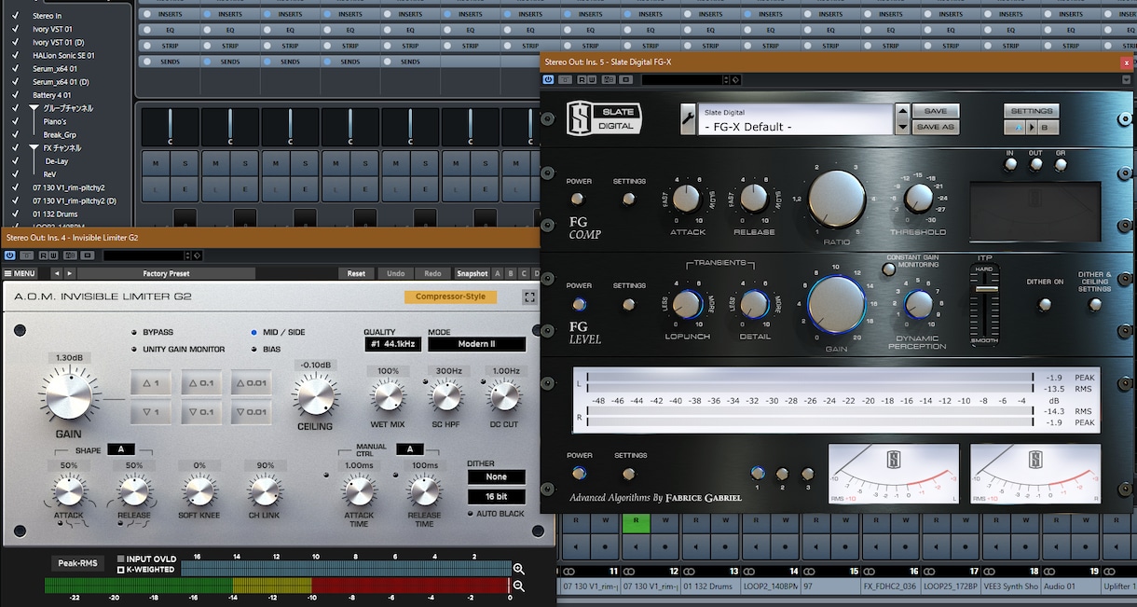Toggle visibility of Stereo In channel
This screenshot has width=1137, height=607.
(x=15, y=16)
